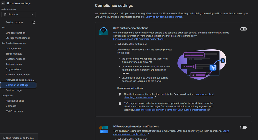
Task: Open Learn more about safe customer notifications
Action: (138, 39)
